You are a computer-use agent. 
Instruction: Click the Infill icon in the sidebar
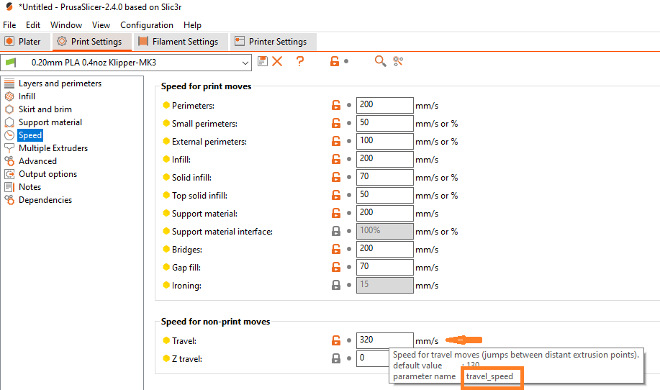9,96
